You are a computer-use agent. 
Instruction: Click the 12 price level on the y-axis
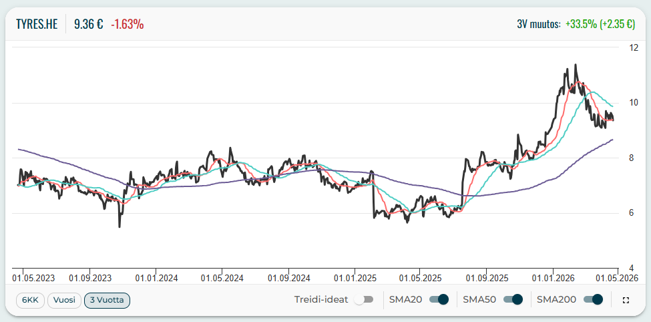[x=633, y=47]
